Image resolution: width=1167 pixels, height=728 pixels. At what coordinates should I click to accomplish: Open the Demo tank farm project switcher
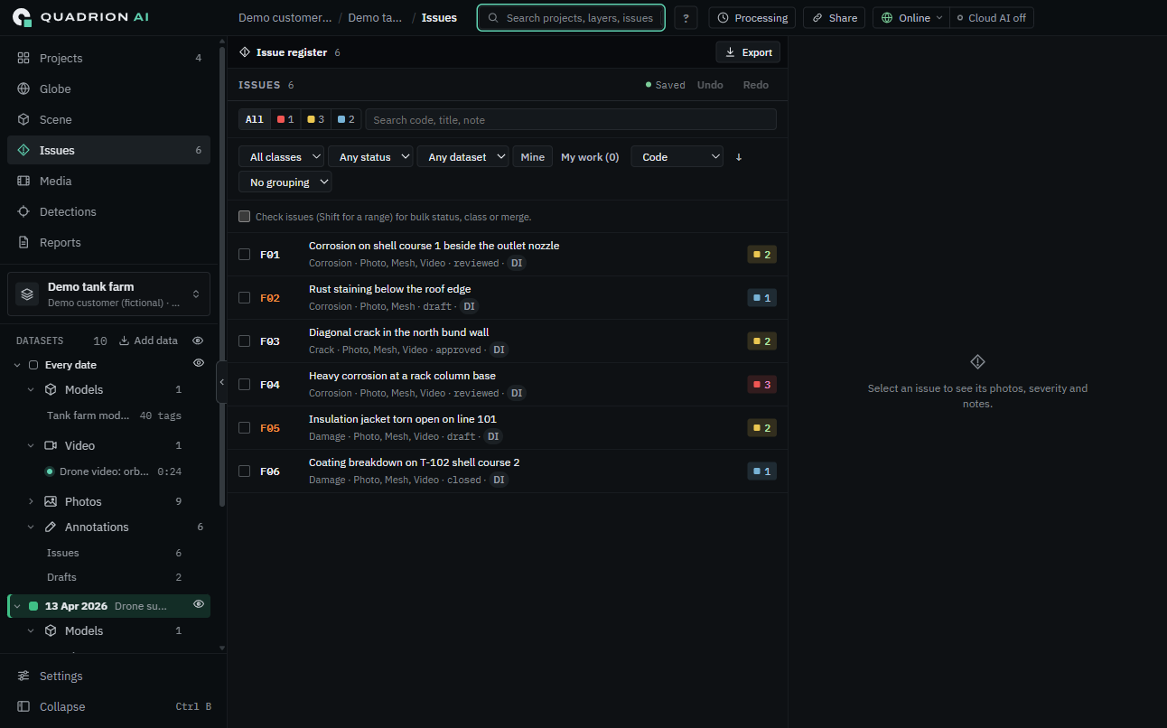108,294
